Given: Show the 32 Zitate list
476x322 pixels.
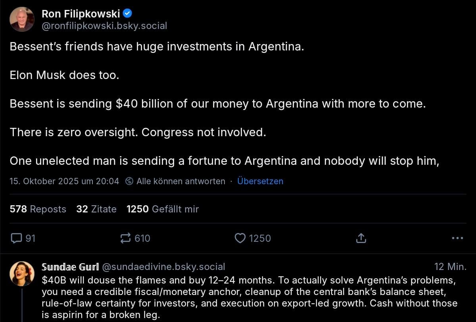Looking at the screenshot, I should tap(96, 209).
